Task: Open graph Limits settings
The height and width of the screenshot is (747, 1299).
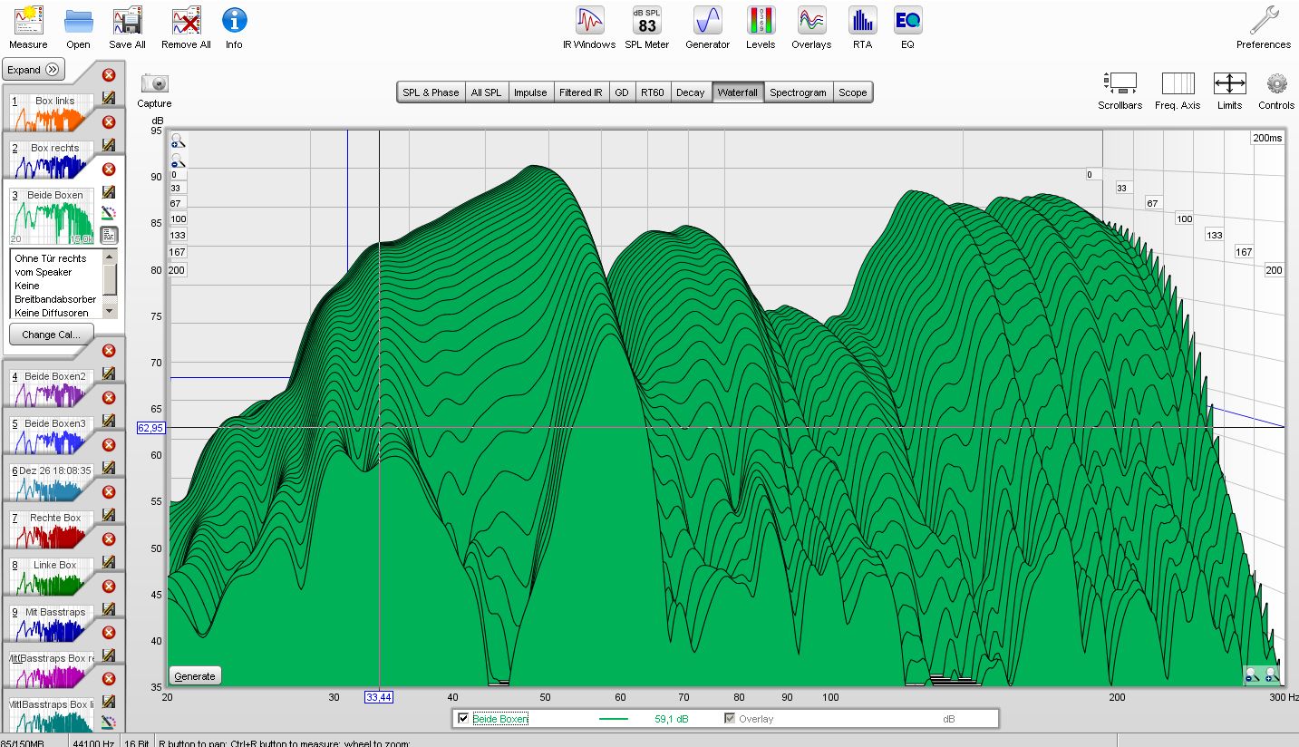Action: (x=1229, y=91)
